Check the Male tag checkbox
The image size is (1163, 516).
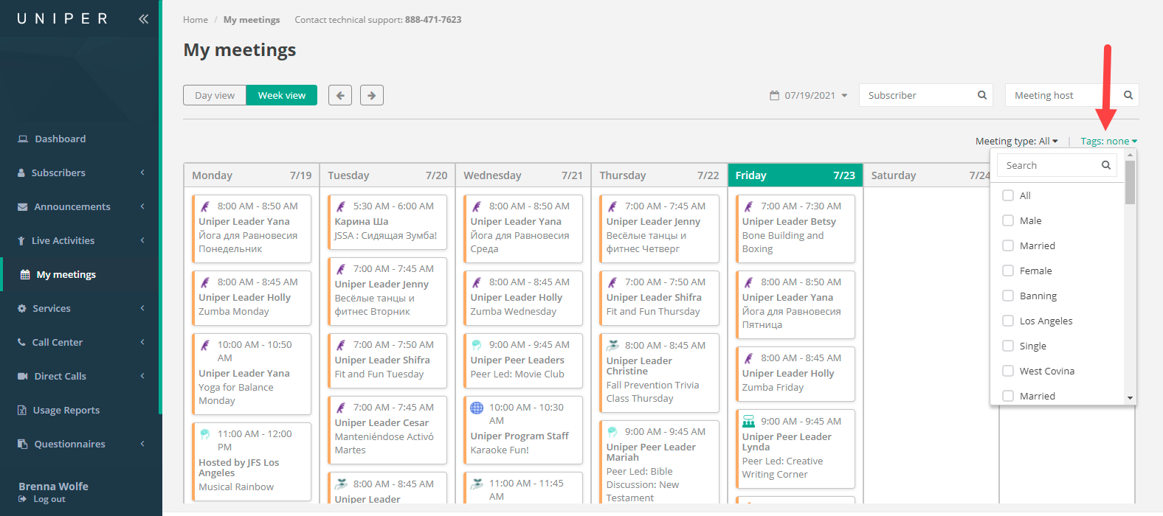tap(1008, 220)
